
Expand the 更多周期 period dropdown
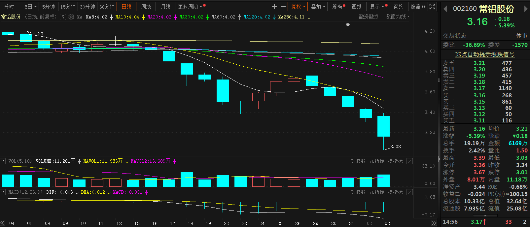[191, 7]
